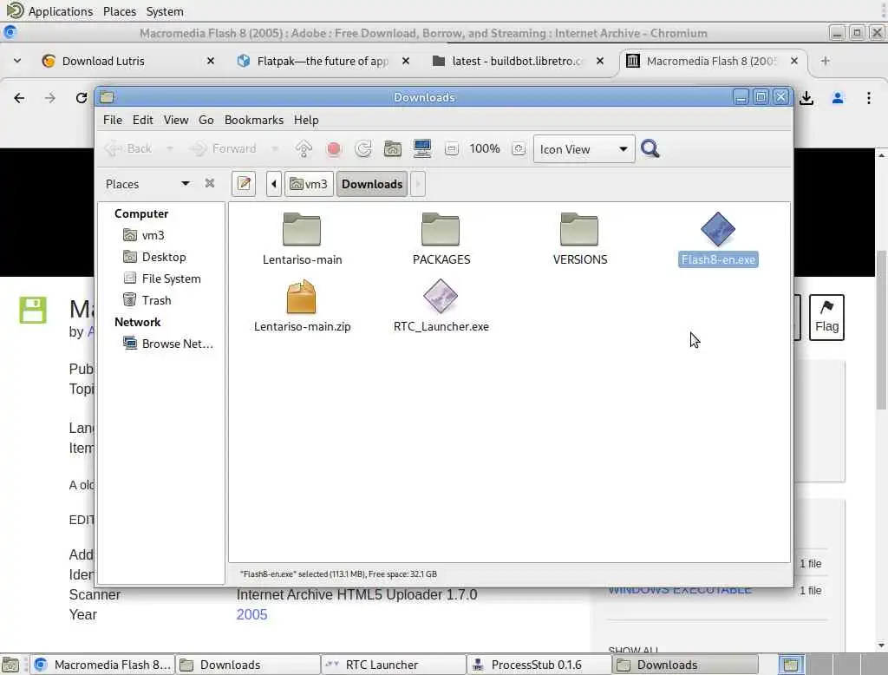Select the Flash8-en.exe file icon
This screenshot has height=675, width=888.
[x=717, y=230]
